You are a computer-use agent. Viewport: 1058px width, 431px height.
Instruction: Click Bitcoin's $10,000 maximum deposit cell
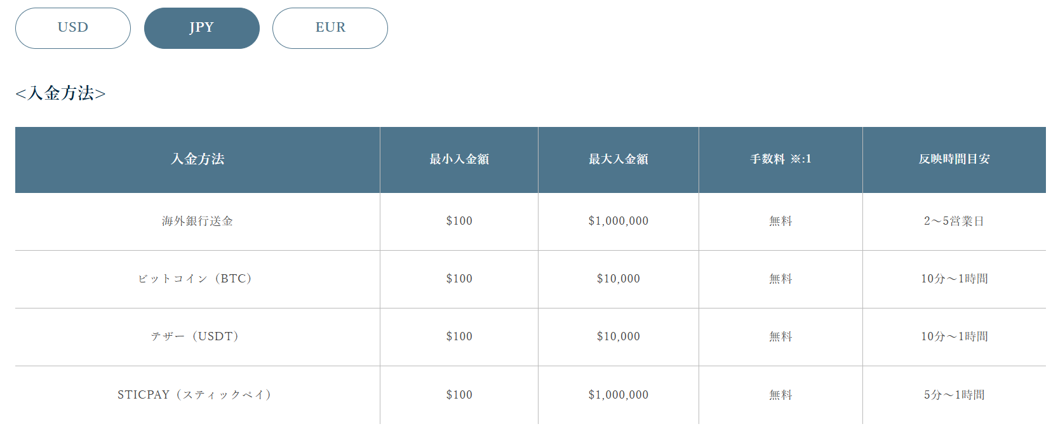coord(619,279)
